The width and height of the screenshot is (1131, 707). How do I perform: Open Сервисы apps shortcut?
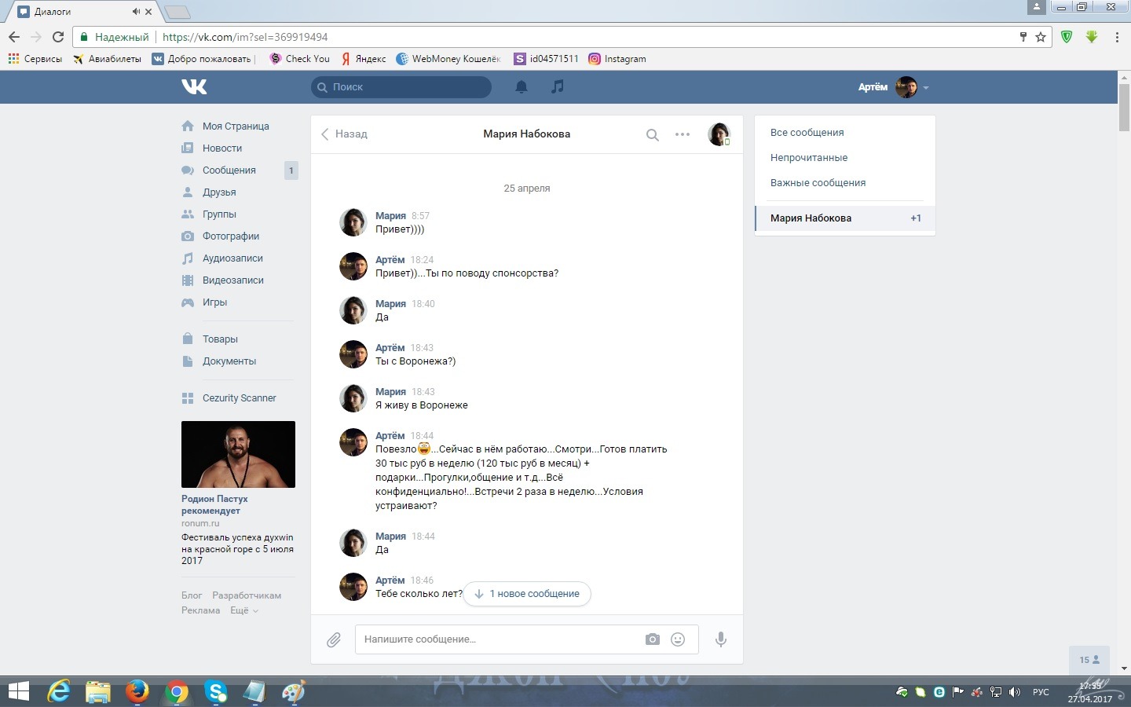[x=35, y=59]
